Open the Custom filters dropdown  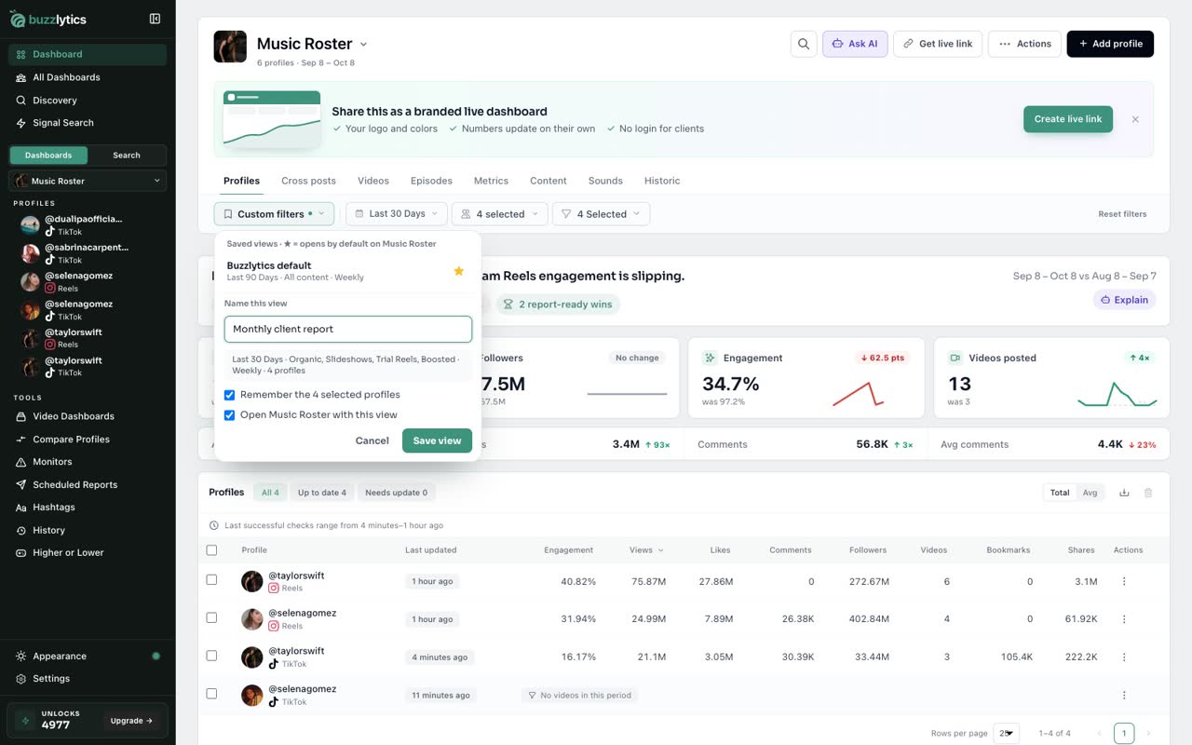tap(274, 214)
